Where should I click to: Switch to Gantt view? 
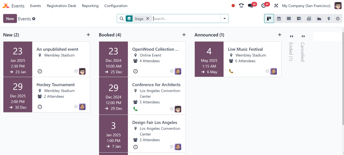pyautogui.click(x=299, y=19)
